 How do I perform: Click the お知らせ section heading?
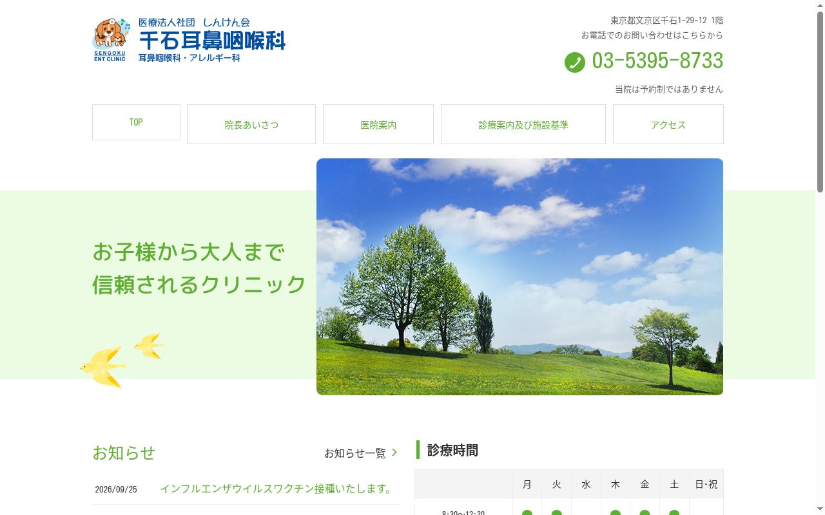[124, 453]
